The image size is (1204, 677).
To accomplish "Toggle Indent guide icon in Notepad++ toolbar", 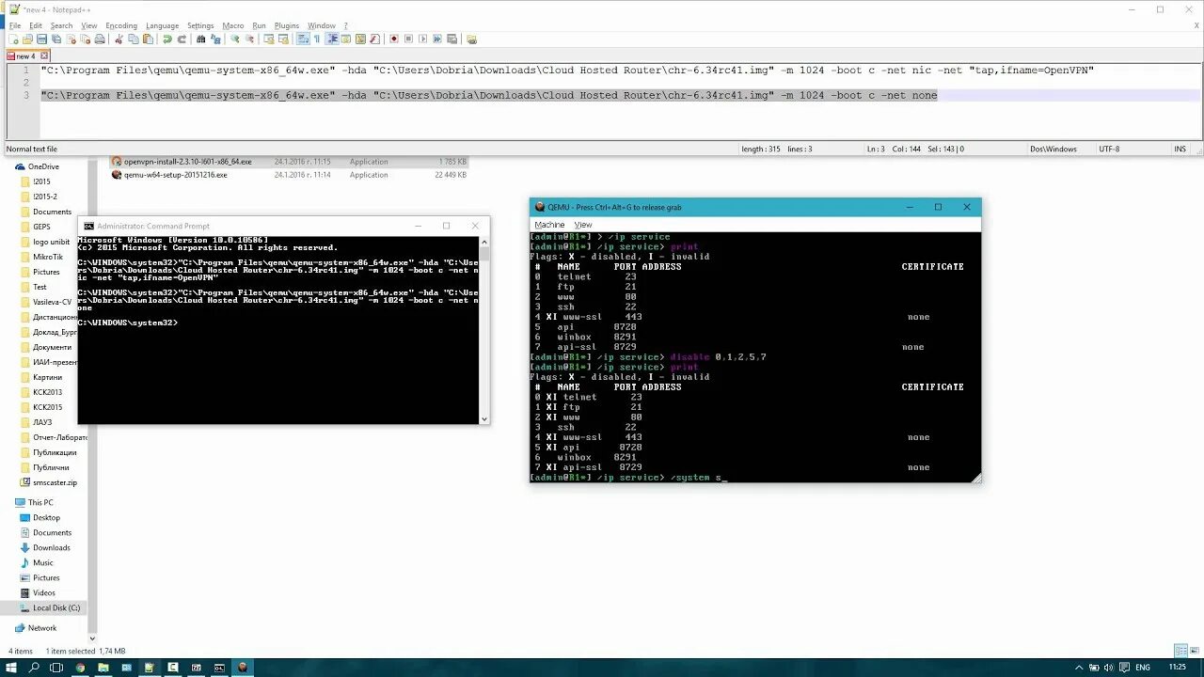I will point(332,39).
